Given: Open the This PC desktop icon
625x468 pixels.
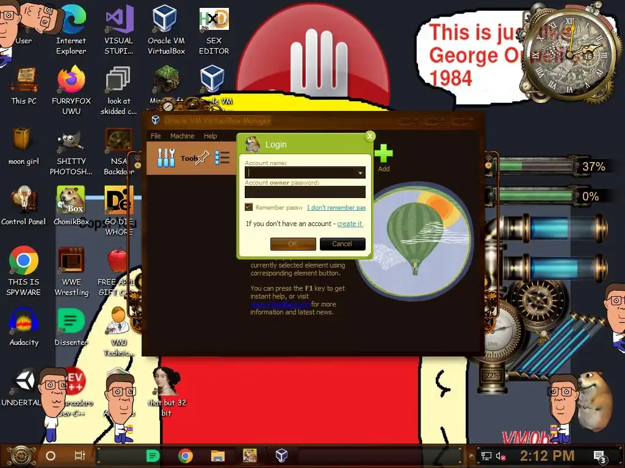Looking at the screenshot, I should (x=24, y=85).
